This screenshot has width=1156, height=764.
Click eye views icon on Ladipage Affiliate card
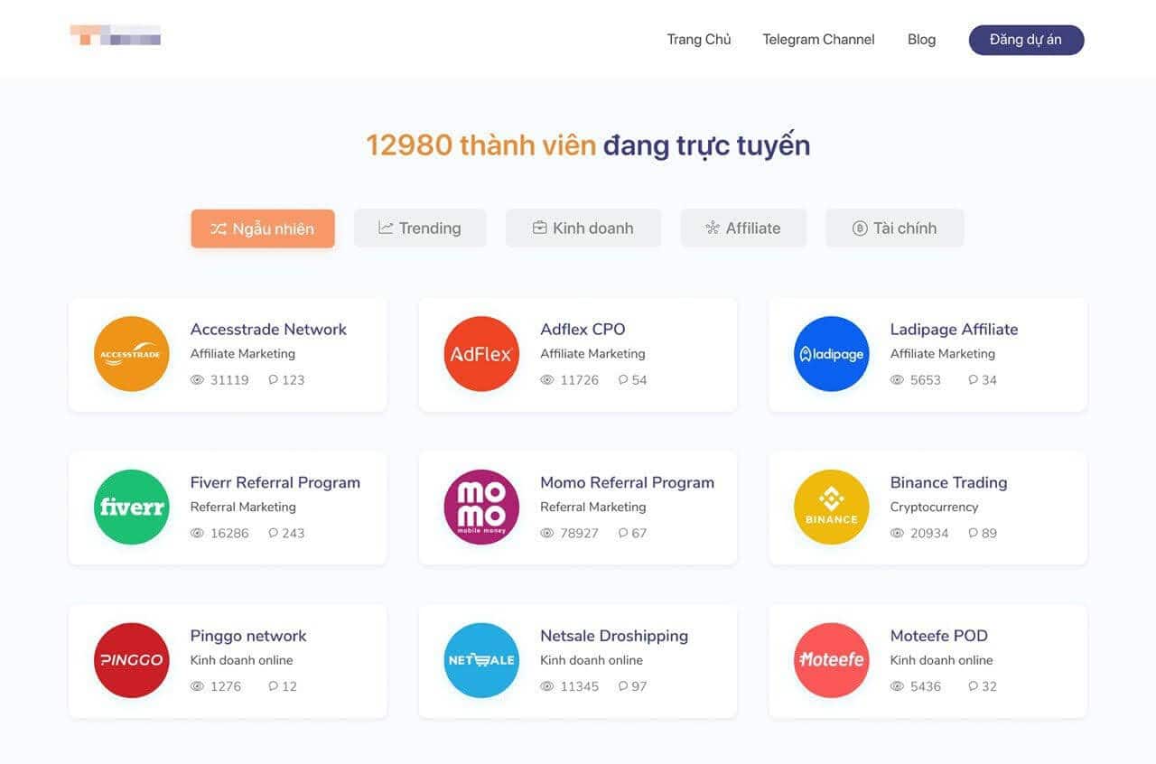898,380
